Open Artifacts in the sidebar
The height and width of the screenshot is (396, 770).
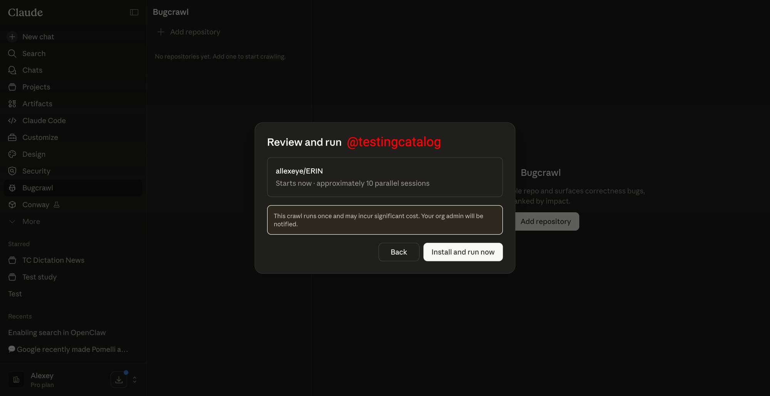[73, 104]
